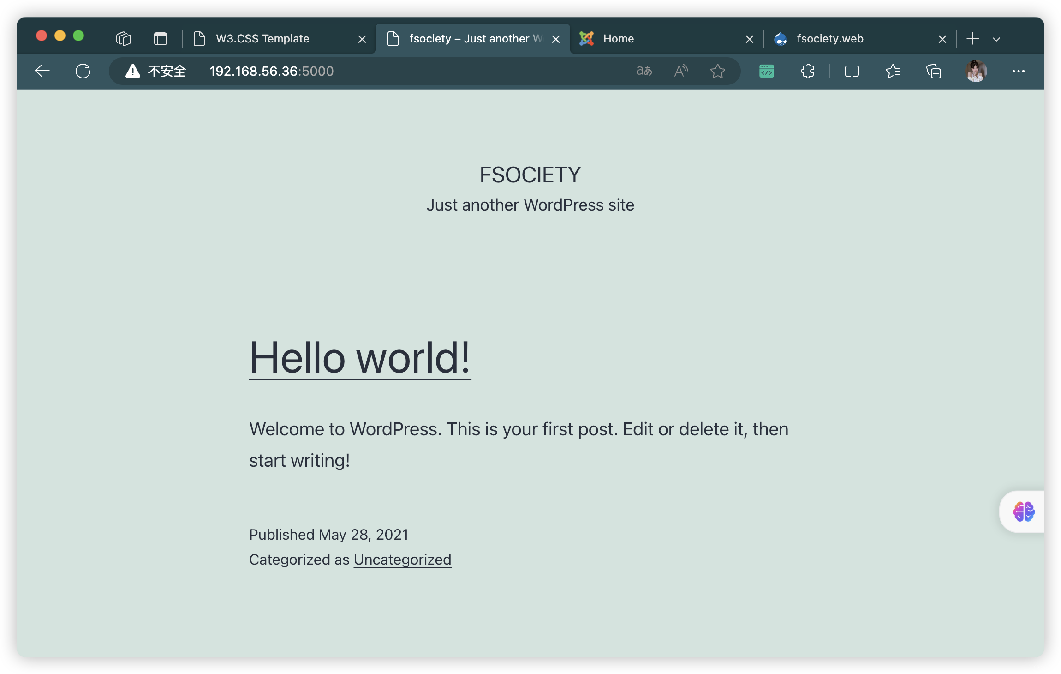The width and height of the screenshot is (1061, 674).
Task: Open the workspaces icon
Action: 124,39
